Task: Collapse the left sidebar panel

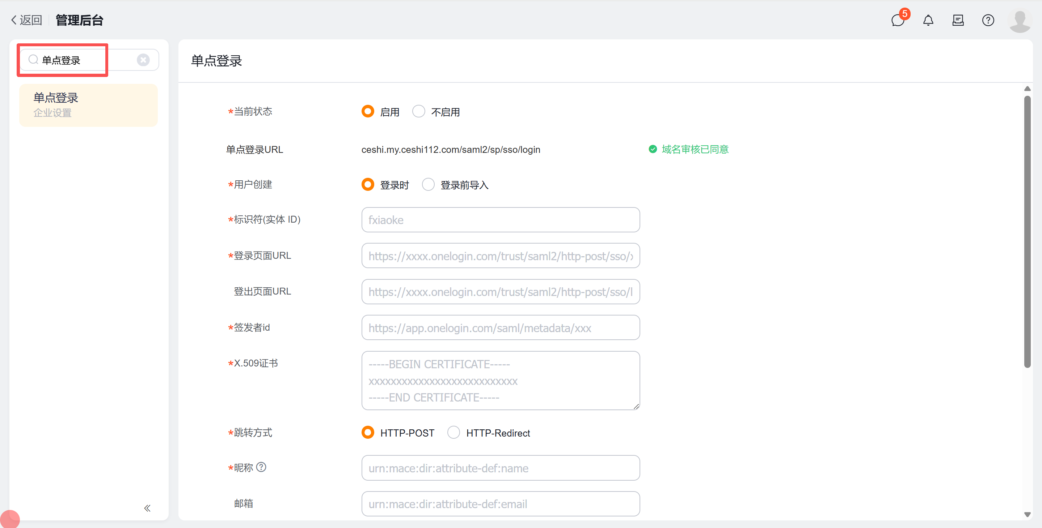Action: 147,508
